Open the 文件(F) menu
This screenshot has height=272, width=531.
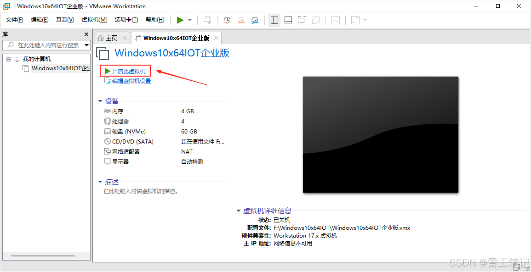15,20
